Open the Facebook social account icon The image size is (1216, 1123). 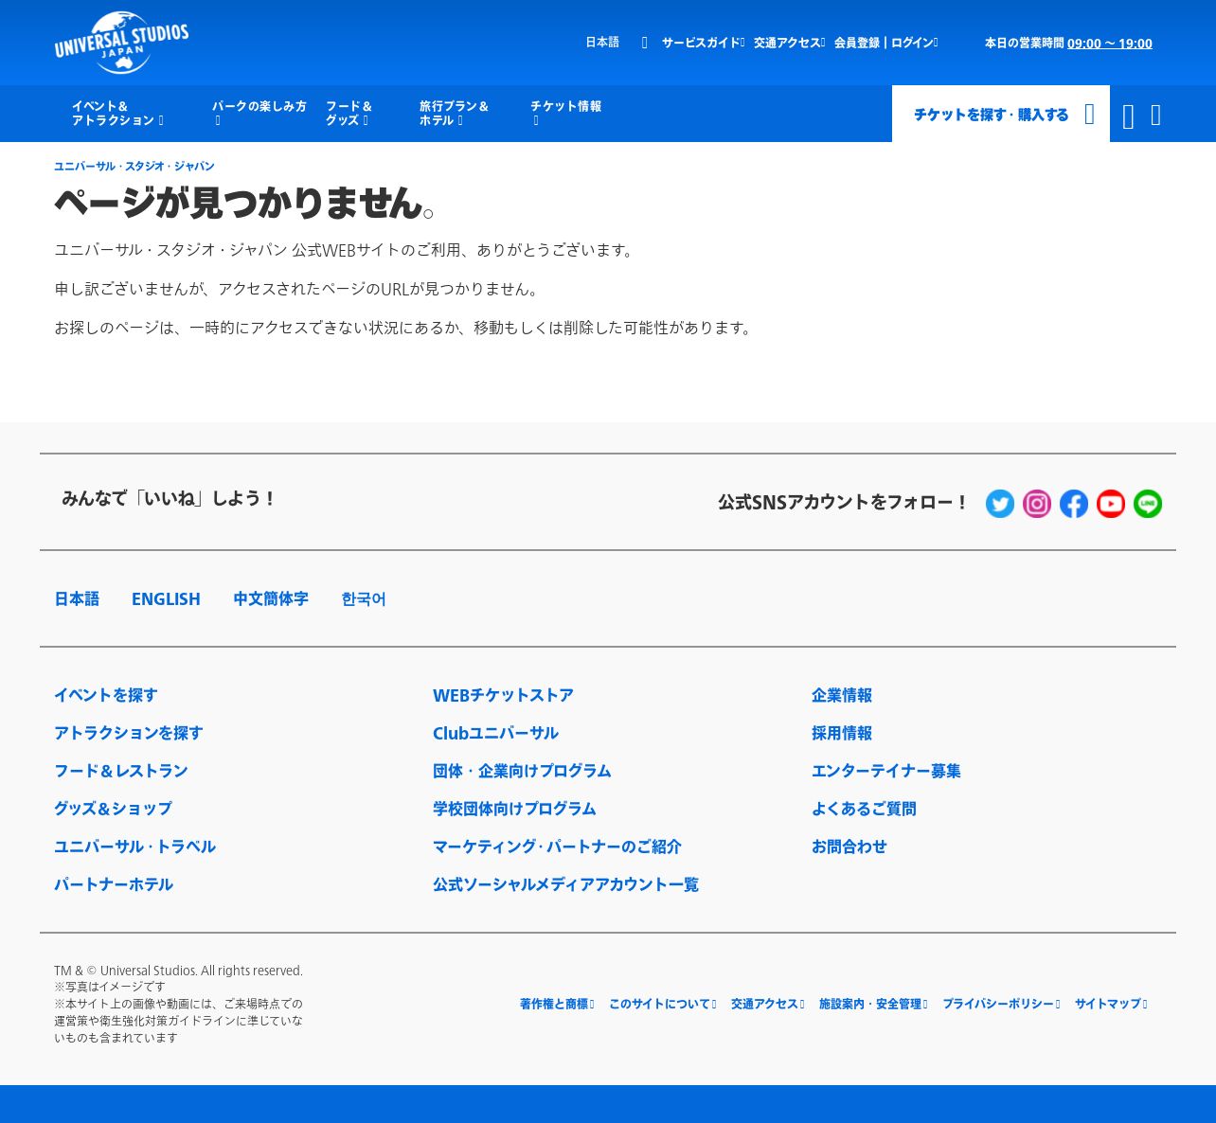click(1074, 504)
